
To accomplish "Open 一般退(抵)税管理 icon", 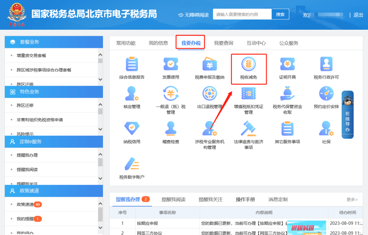I will 171,94.
